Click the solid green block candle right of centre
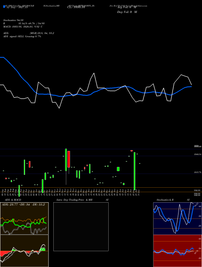 tap(118, 169)
